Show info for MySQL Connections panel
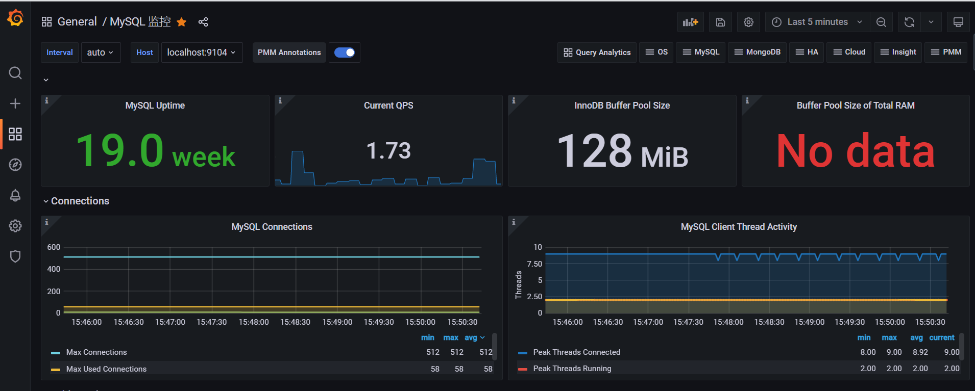Viewport: 975px width, 391px height. [x=46, y=222]
